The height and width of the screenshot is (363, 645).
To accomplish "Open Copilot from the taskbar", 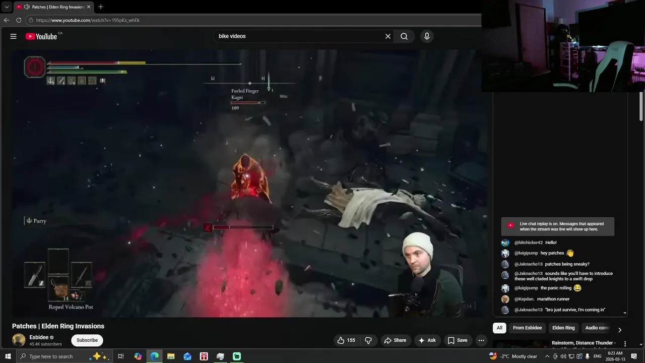I will click(138, 356).
